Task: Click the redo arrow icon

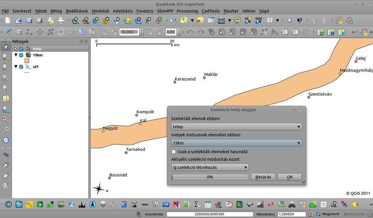Action: (x=201, y=32)
